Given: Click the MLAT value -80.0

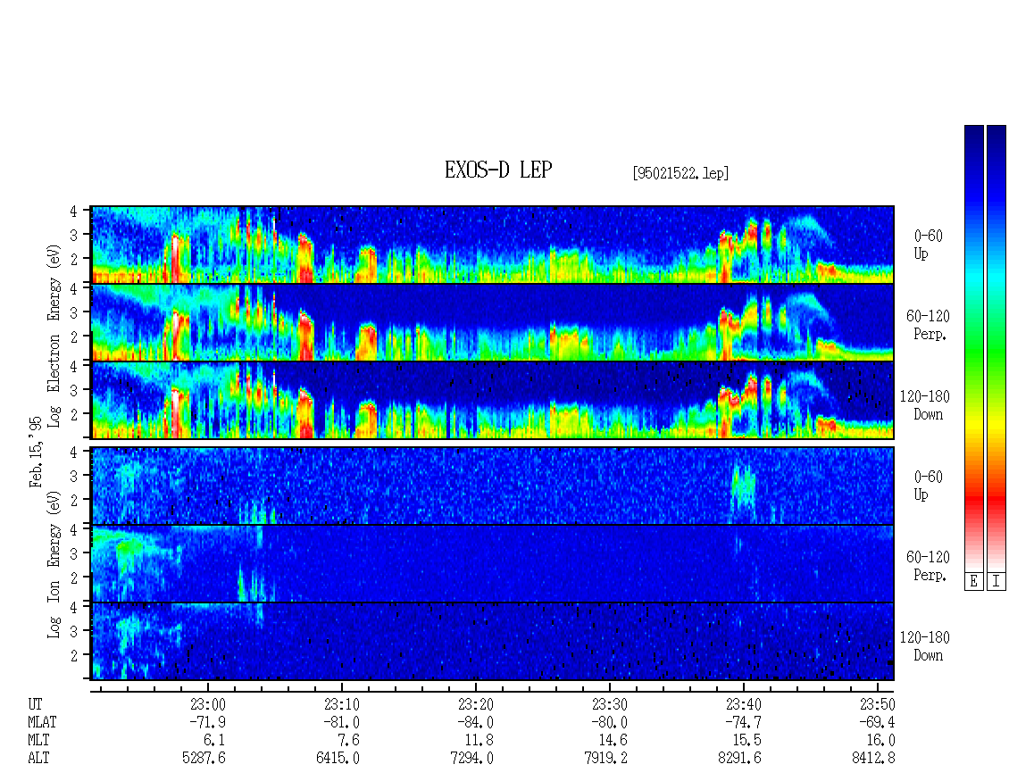Looking at the screenshot, I should tap(609, 722).
